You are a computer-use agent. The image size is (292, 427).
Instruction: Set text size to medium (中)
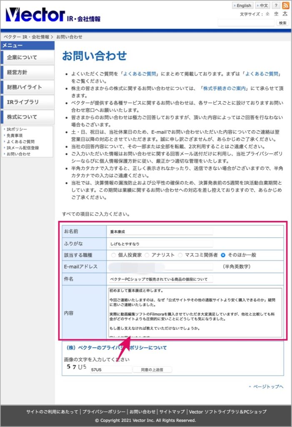[276, 14]
